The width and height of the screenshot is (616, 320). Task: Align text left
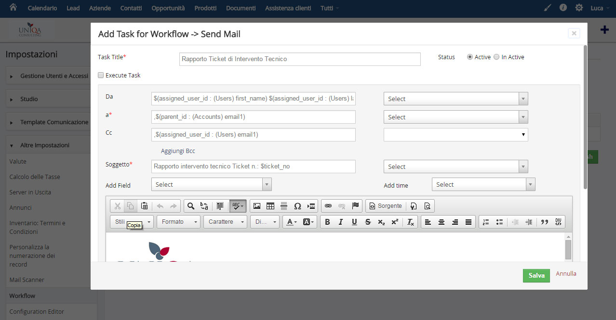[428, 222]
